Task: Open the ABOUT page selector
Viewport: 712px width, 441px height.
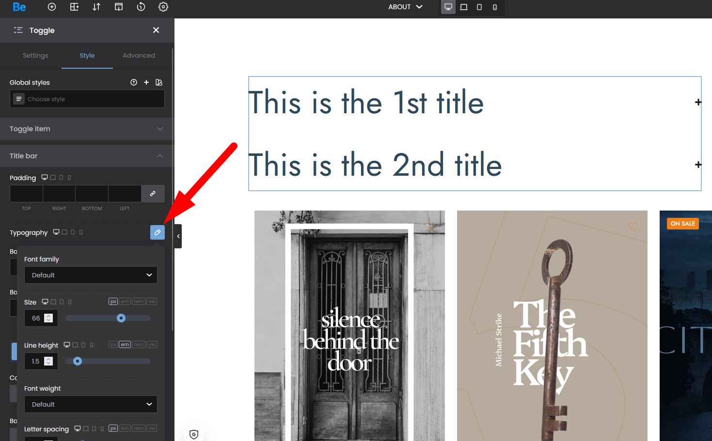Action: [405, 7]
